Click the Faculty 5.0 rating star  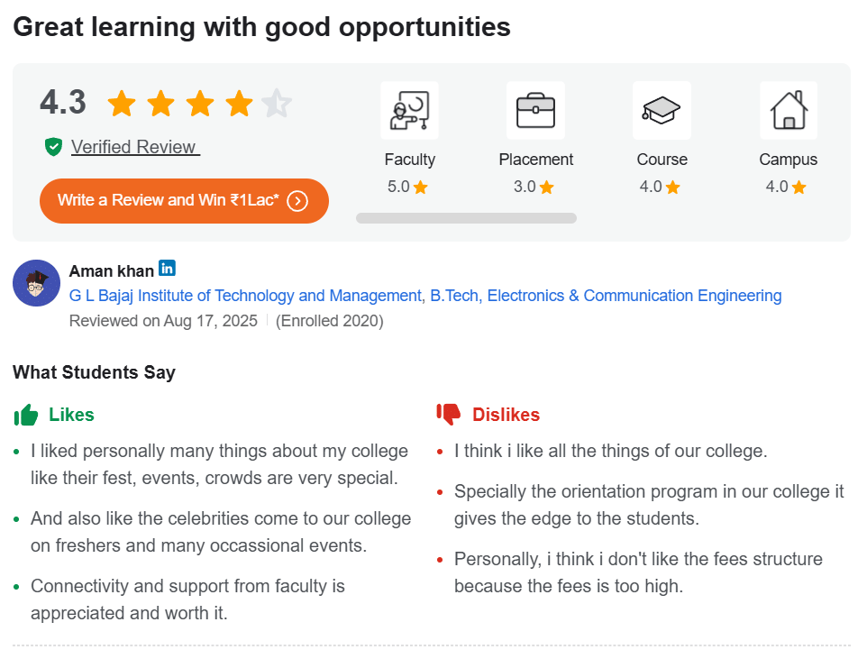421,188
